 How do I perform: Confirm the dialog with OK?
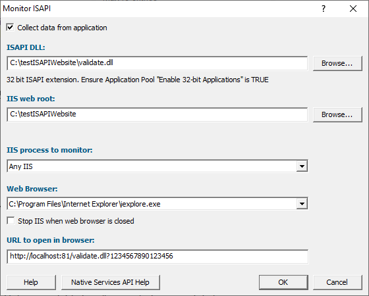point(283,282)
